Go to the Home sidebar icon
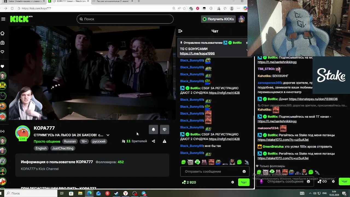350x197 pixels. 2,33
